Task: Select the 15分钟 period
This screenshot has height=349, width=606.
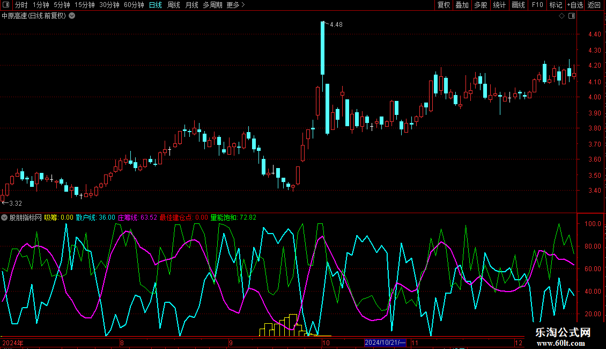Action: pyautogui.click(x=84, y=5)
